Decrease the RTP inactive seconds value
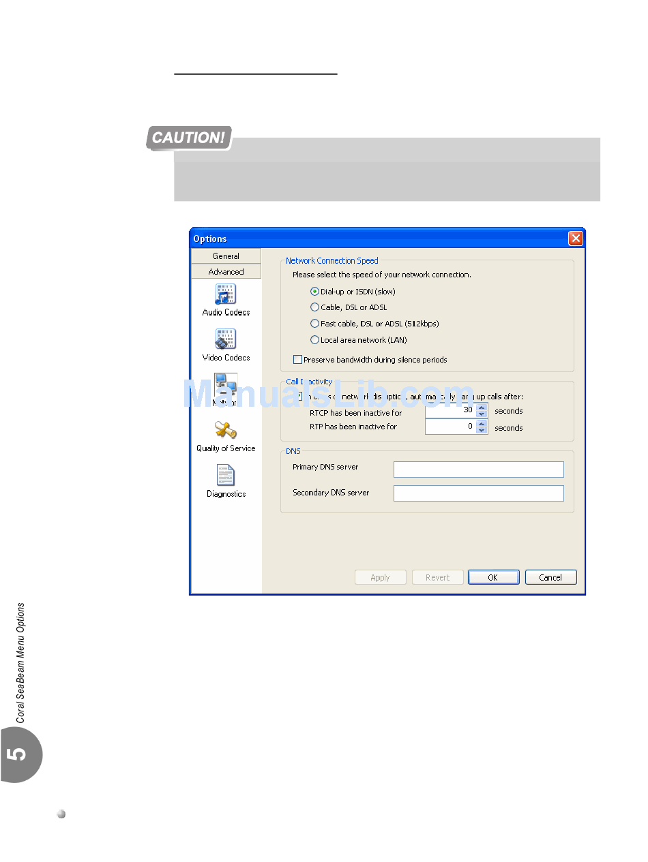Screen dimensions: 648x862 482,431
